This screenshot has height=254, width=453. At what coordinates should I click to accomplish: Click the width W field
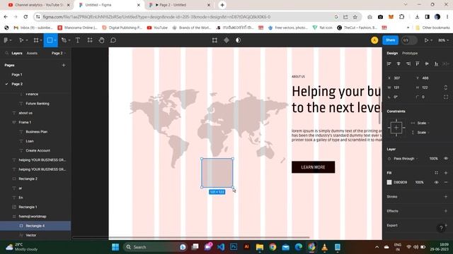click(400, 87)
